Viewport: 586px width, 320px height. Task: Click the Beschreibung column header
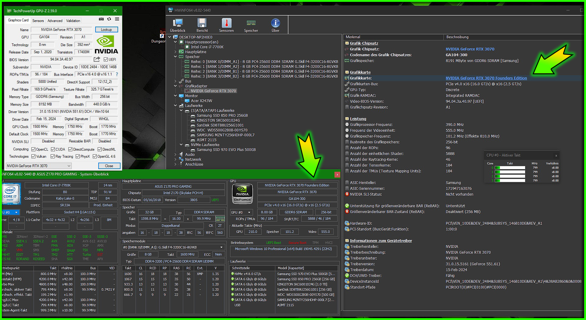coord(514,37)
